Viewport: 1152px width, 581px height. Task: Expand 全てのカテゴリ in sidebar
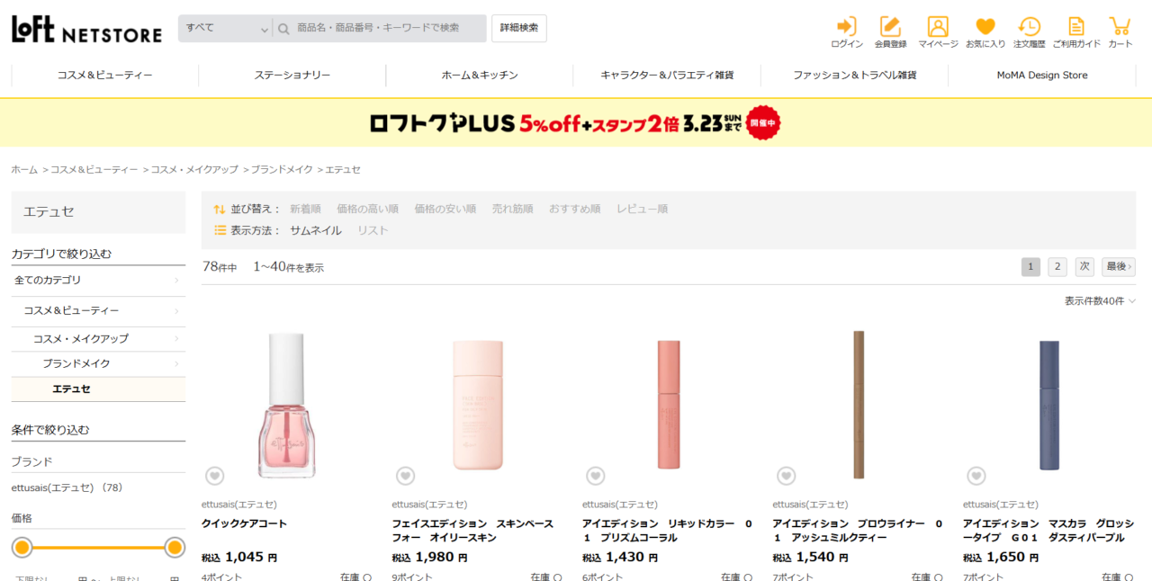point(98,281)
